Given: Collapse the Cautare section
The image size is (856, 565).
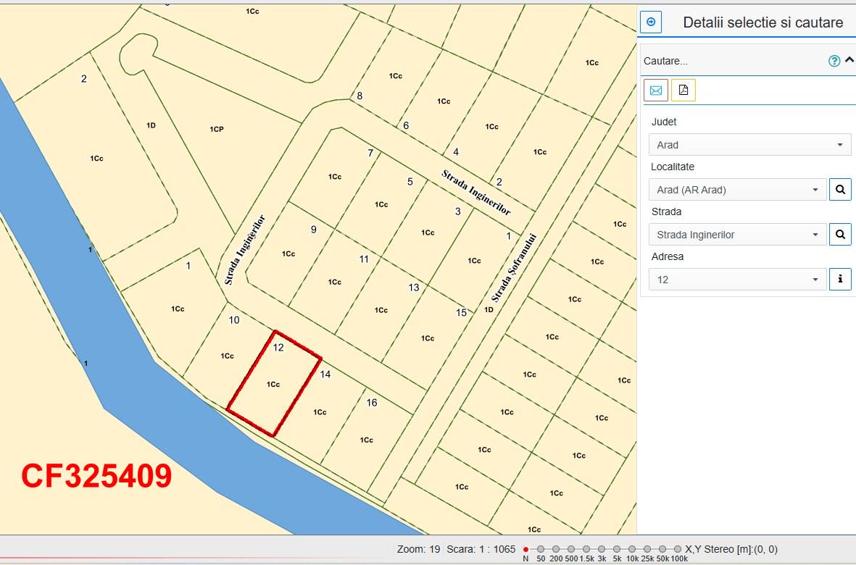Looking at the screenshot, I should pyautogui.click(x=849, y=60).
